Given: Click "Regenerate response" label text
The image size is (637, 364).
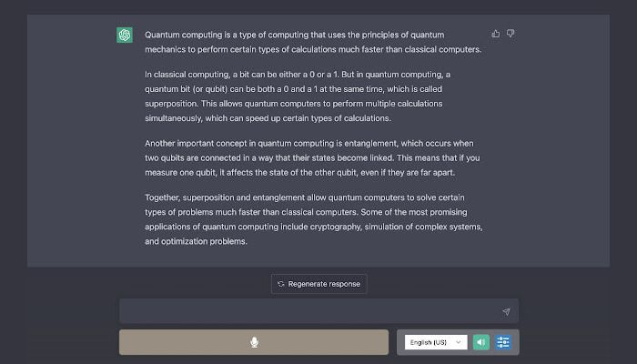Looking at the screenshot, I should tap(324, 284).
